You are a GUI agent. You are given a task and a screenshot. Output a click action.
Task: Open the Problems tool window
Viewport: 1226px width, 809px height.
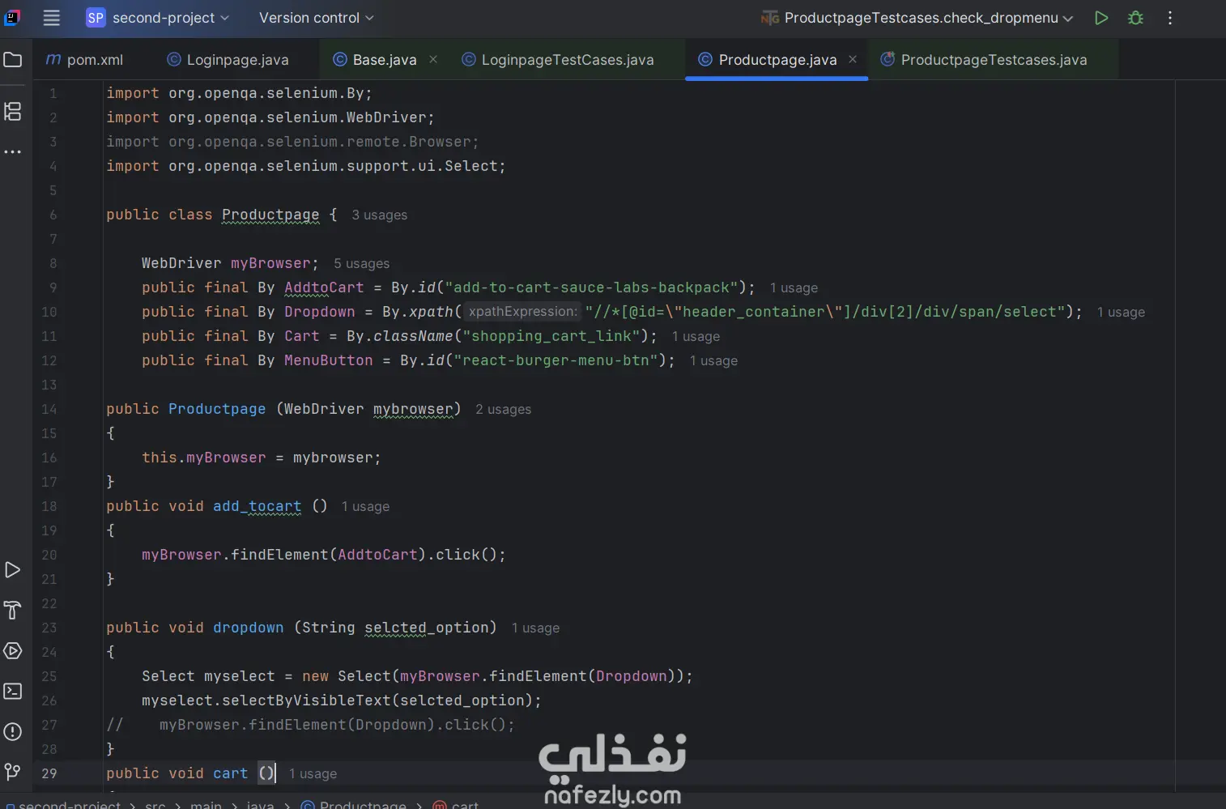pos(13,731)
